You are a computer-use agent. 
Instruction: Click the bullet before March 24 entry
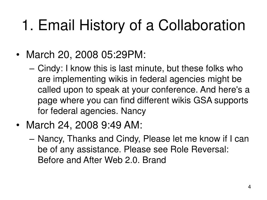(18, 125)
